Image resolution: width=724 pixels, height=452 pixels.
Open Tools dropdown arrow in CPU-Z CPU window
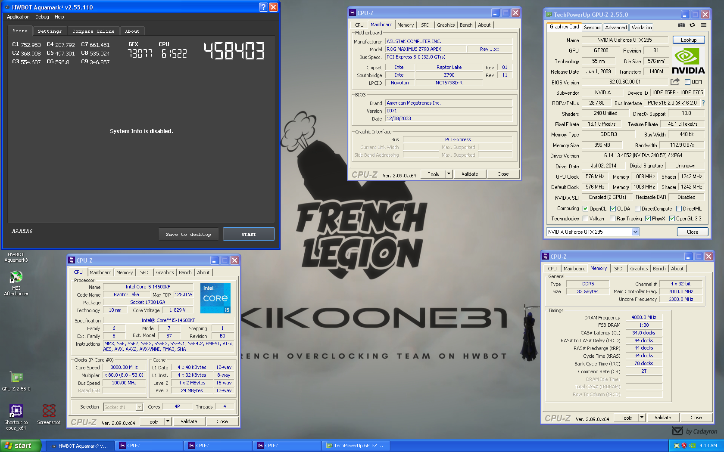[168, 421]
